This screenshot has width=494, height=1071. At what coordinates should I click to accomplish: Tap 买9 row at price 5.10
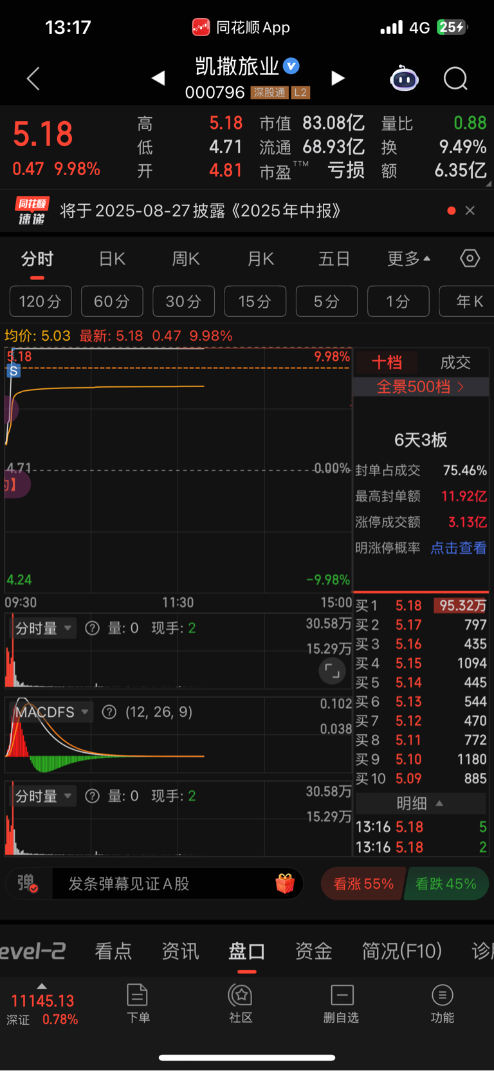421,759
